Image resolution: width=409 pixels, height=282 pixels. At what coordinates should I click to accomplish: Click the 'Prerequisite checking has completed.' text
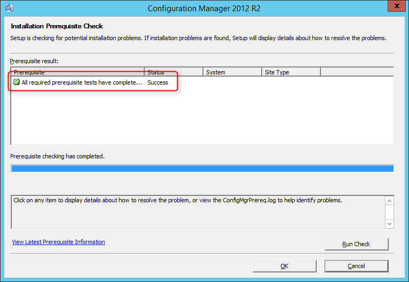[57, 156]
